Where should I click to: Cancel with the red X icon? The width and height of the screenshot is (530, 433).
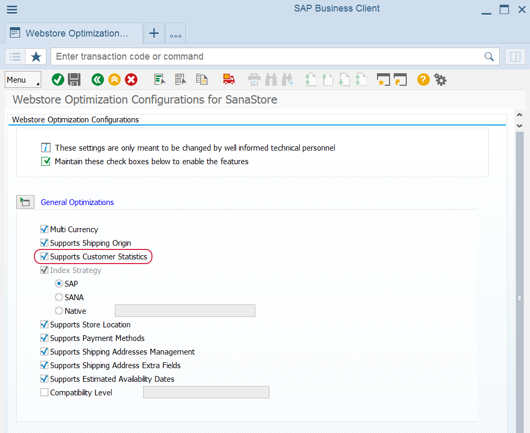(x=131, y=80)
